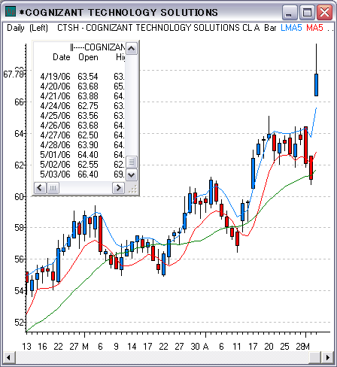Click right arrow of chart bottom scrollbar

(327, 357)
